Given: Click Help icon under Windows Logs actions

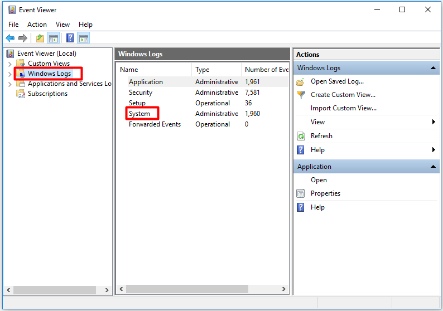Looking at the screenshot, I should (x=301, y=150).
